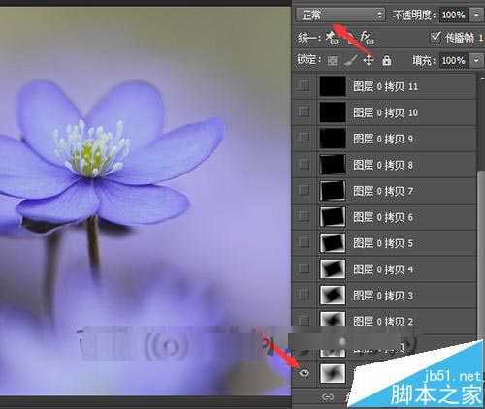Image resolution: width=485 pixels, height=409 pixels.
Task: Click the unify layer style fx icon
Action: coord(367,38)
